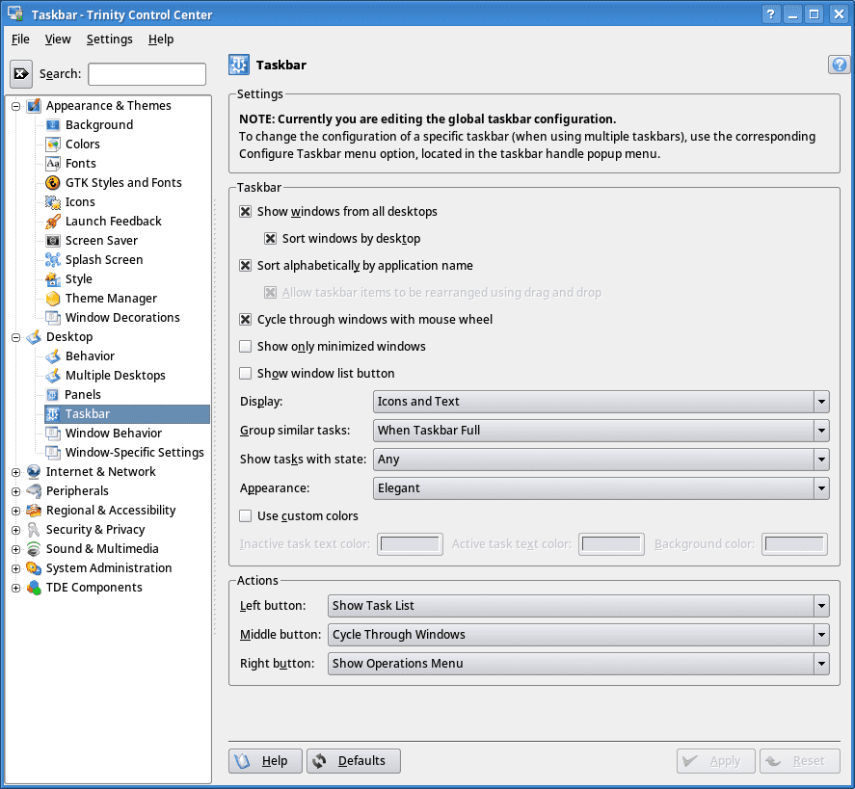This screenshot has width=855, height=789.
Task: Click the Panels icon in the tree
Action: point(53,395)
